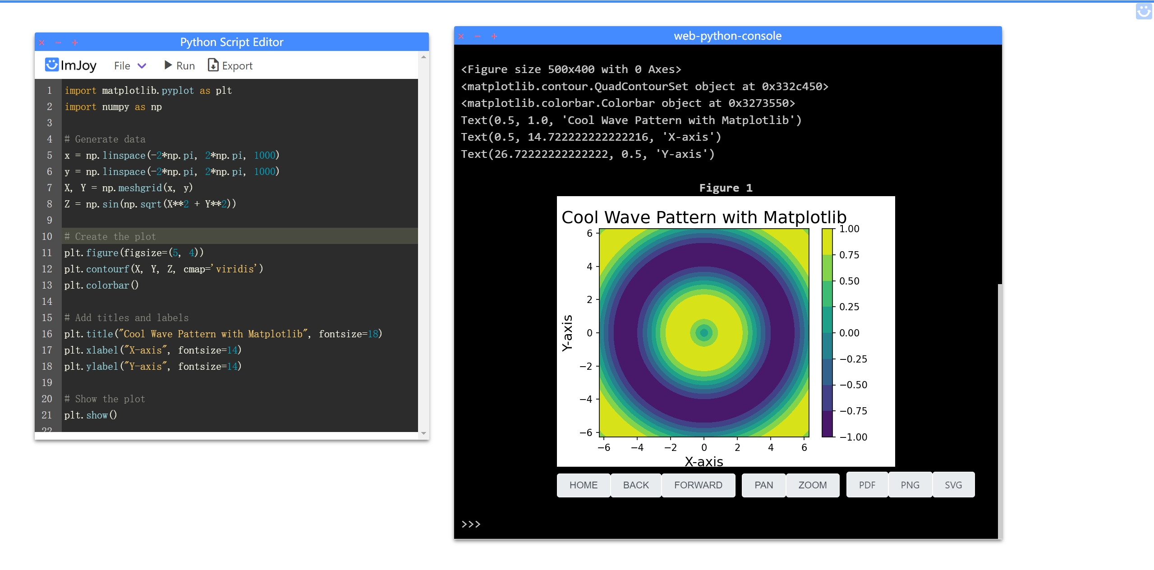Click the Export file icon
Image resolution: width=1154 pixels, height=570 pixels.
213,65
